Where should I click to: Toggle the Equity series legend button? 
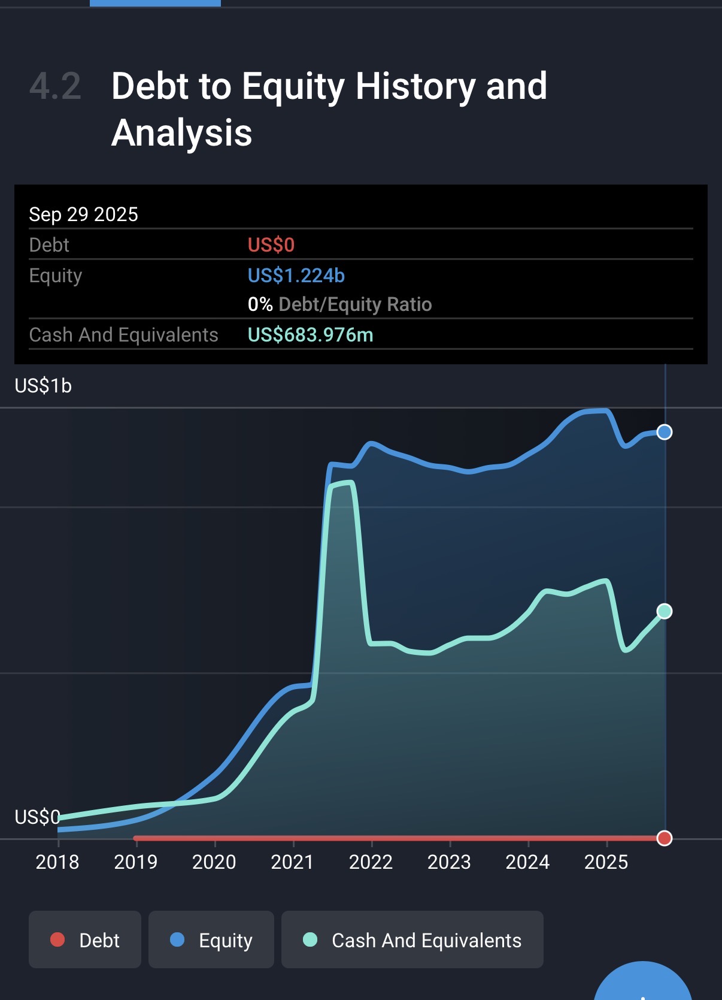tap(211, 939)
